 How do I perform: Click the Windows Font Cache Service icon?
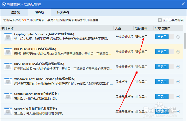click(x=8, y=81)
